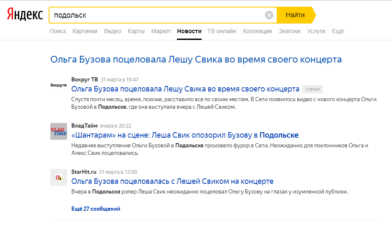The width and height of the screenshot is (392, 230).
Task: Open the «Шантарам» на сцене article link
Action: 185,135
